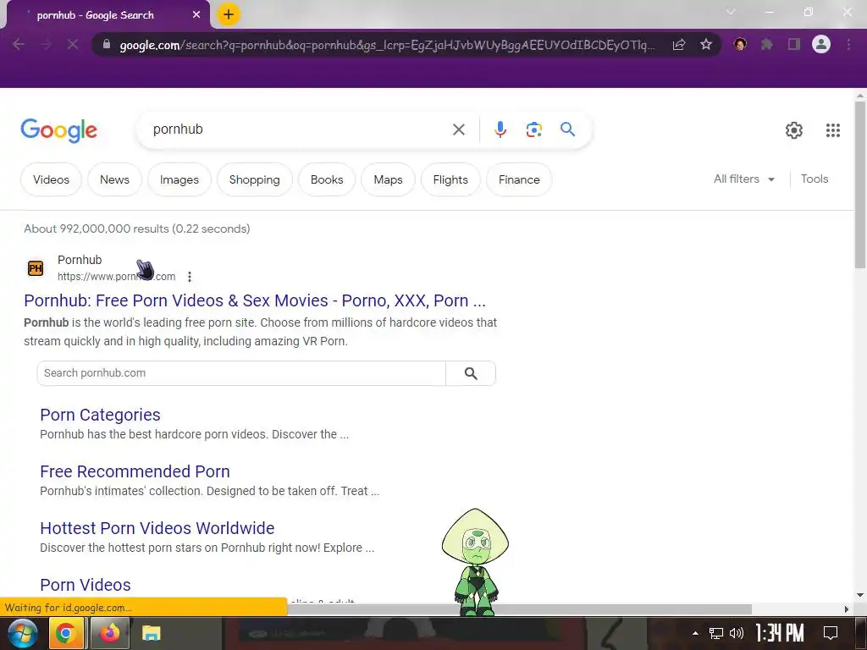Start a voice search with microphone
The image size is (867, 650).
500,129
